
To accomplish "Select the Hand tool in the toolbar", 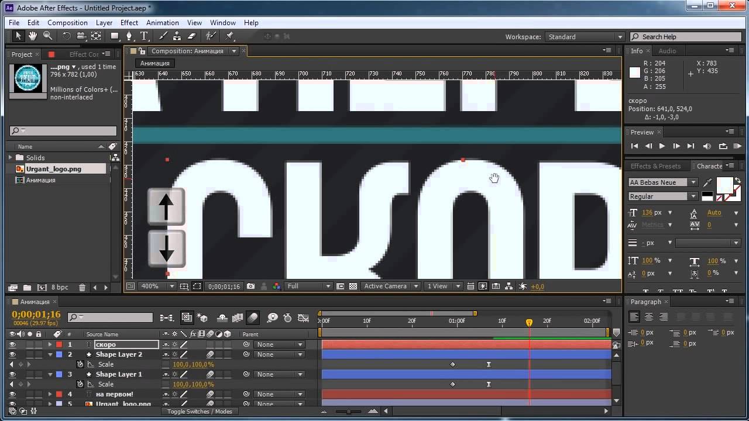I will pos(33,36).
